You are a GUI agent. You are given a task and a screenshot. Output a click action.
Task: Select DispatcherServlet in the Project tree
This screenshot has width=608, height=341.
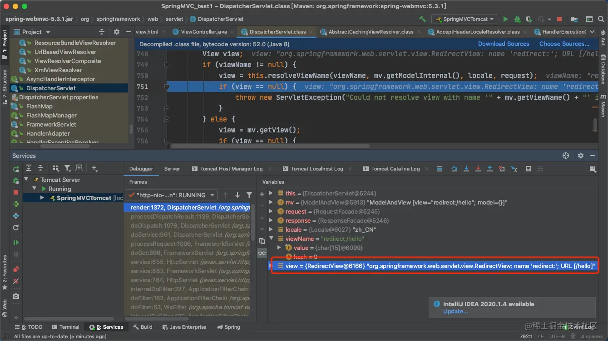point(69,88)
